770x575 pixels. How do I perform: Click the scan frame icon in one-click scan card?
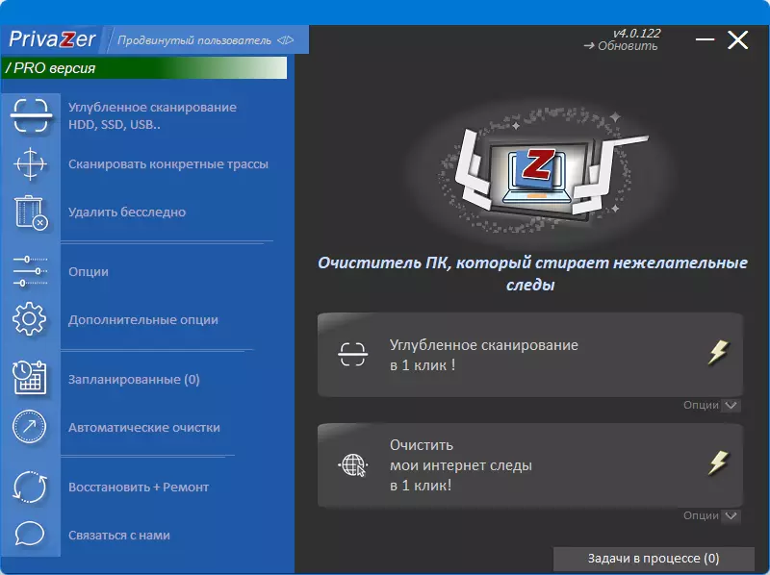point(352,354)
